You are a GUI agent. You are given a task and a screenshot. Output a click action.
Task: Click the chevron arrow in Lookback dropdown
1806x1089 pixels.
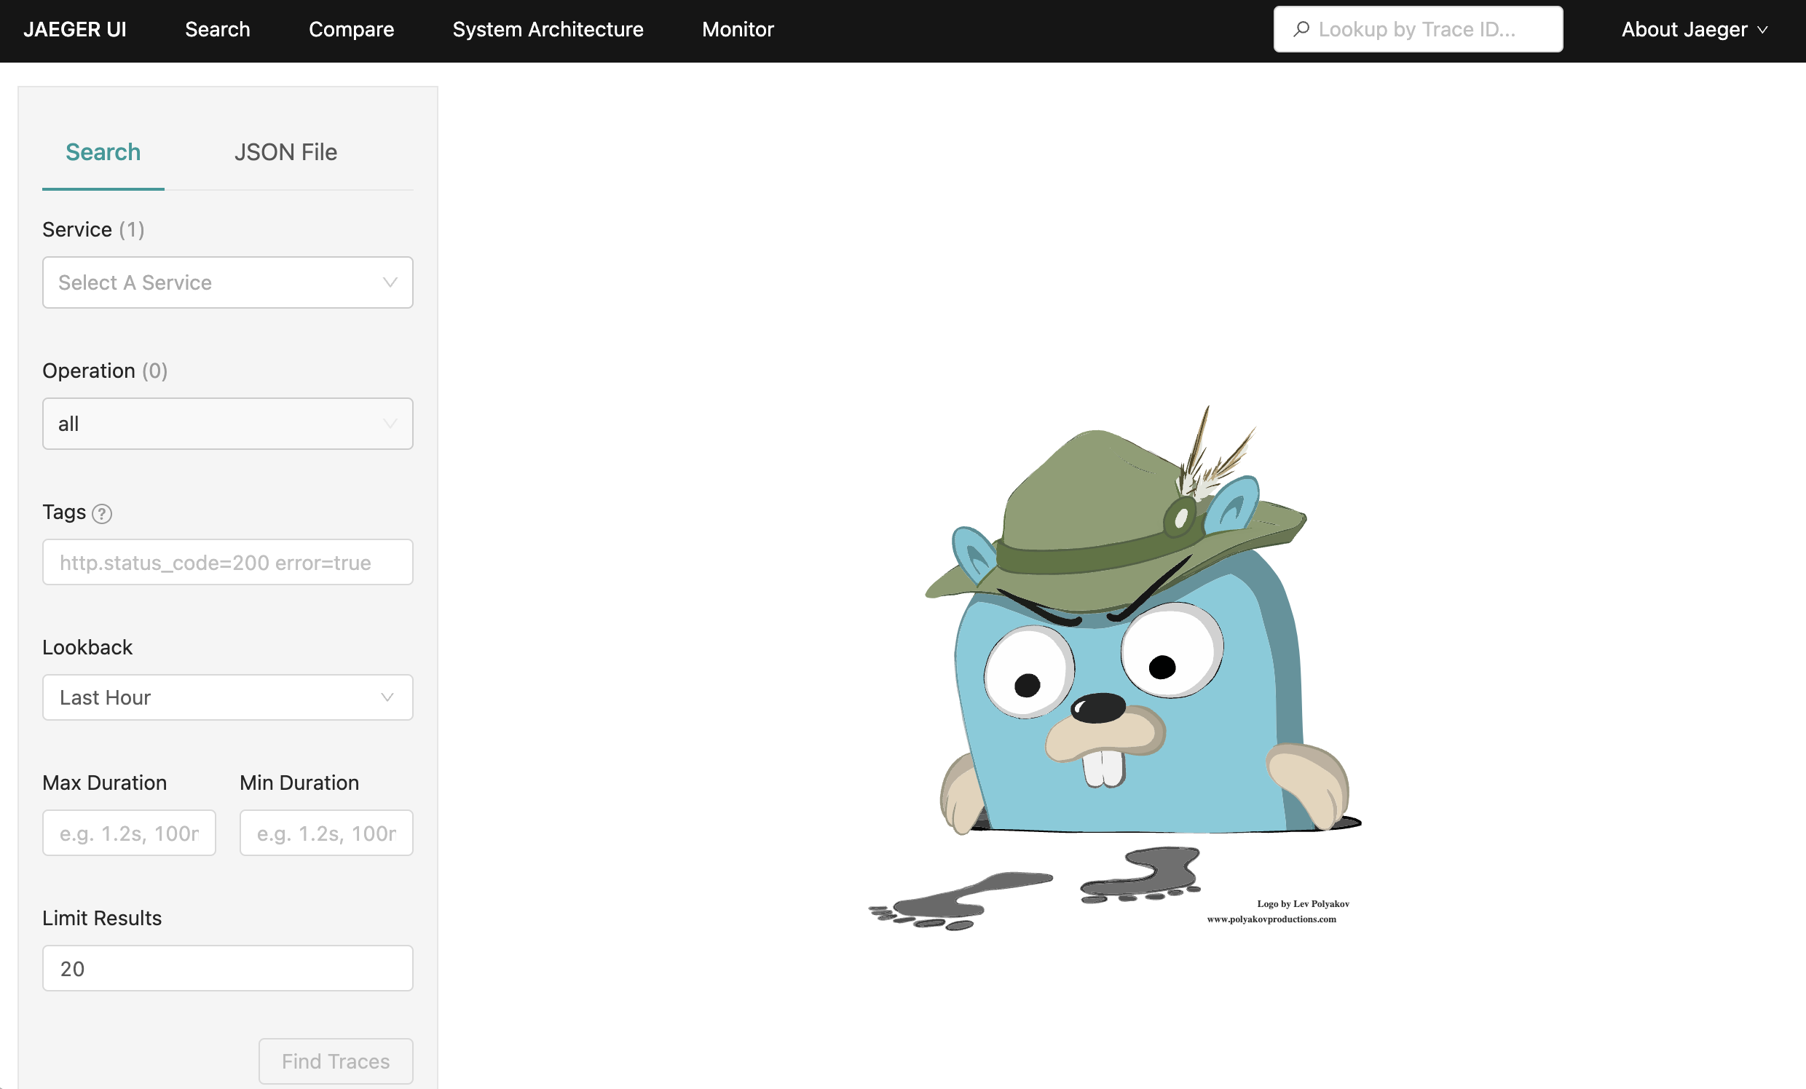[x=387, y=697]
